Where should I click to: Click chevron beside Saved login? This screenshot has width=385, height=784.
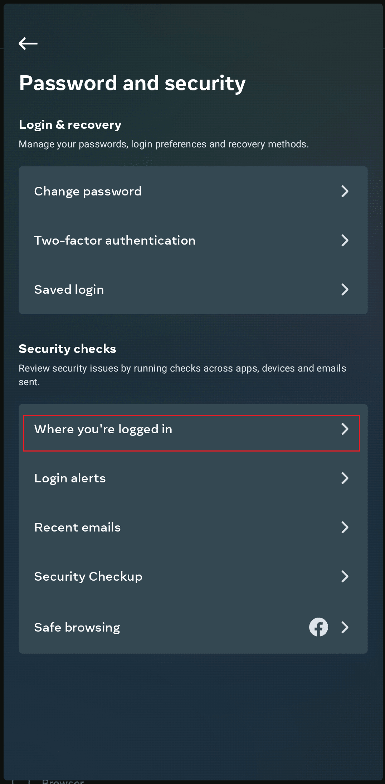(345, 289)
